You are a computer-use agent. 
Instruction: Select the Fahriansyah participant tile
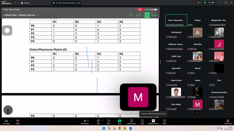[176, 32]
